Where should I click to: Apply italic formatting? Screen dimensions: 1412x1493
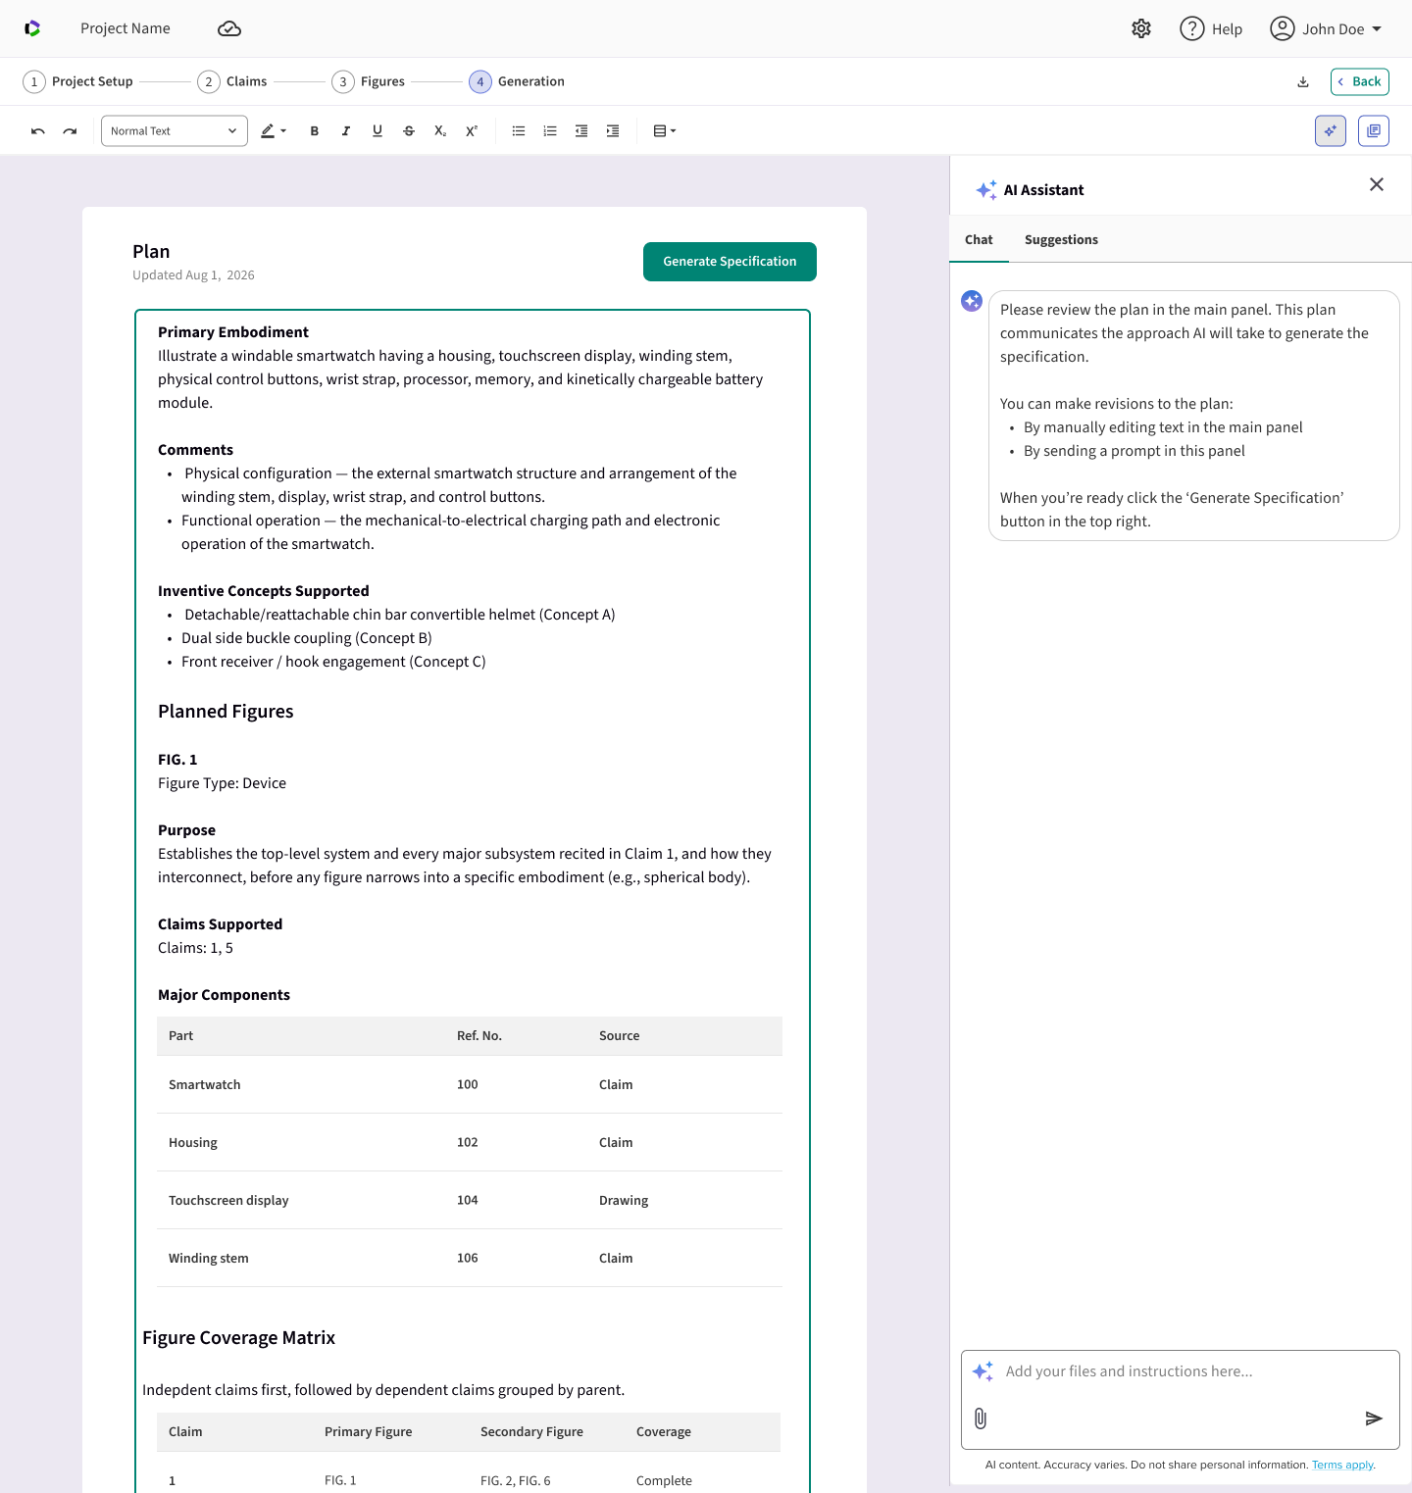click(346, 131)
